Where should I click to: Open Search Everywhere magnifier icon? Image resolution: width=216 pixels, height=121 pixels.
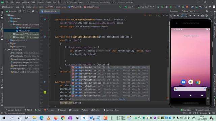click(206, 7)
